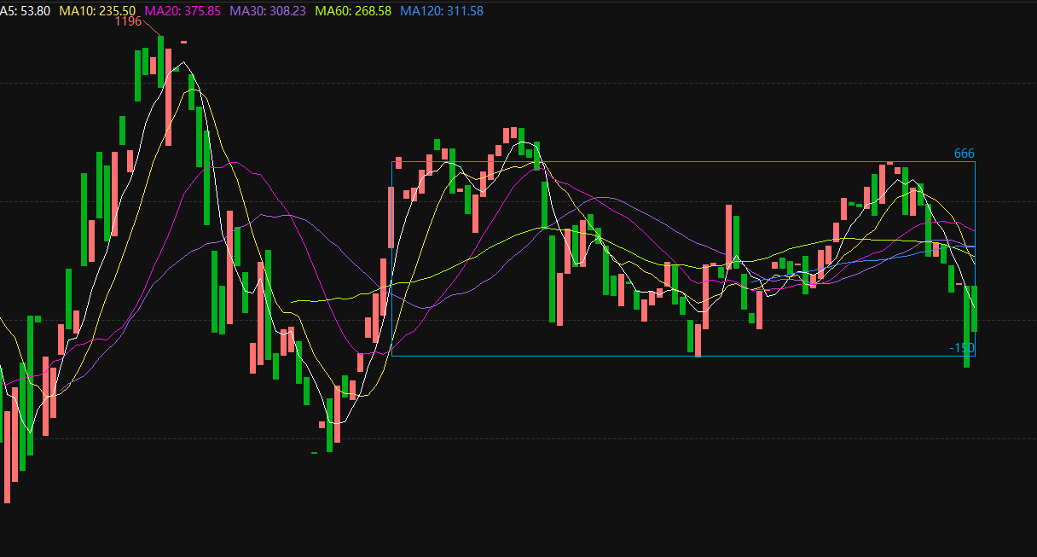Click the MA5 53.80 indicator label

(25, 10)
